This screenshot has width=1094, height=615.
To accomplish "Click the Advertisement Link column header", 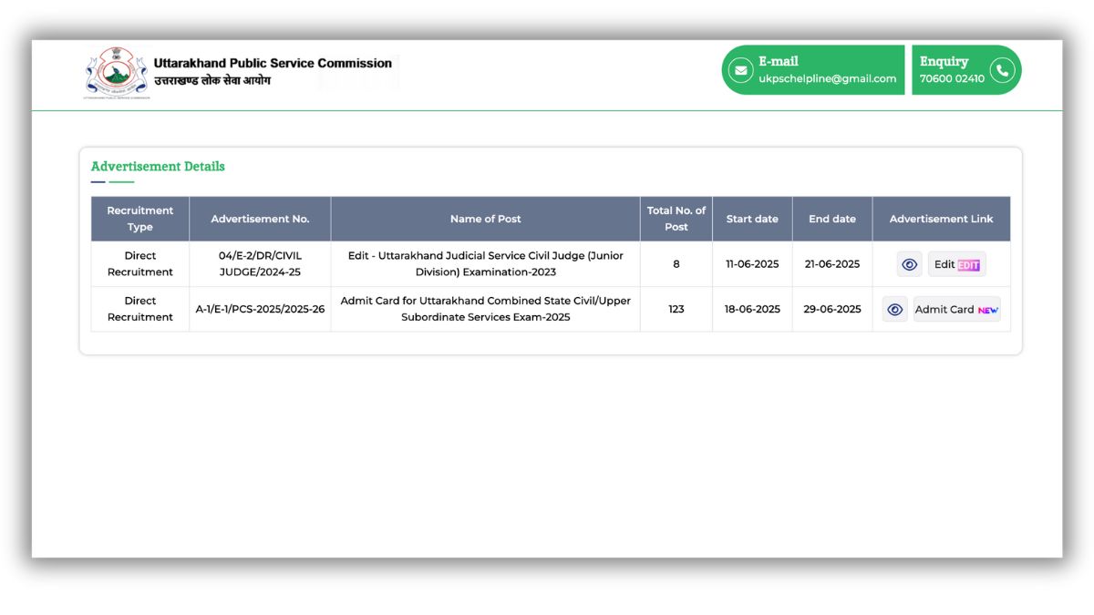I will click(x=942, y=219).
